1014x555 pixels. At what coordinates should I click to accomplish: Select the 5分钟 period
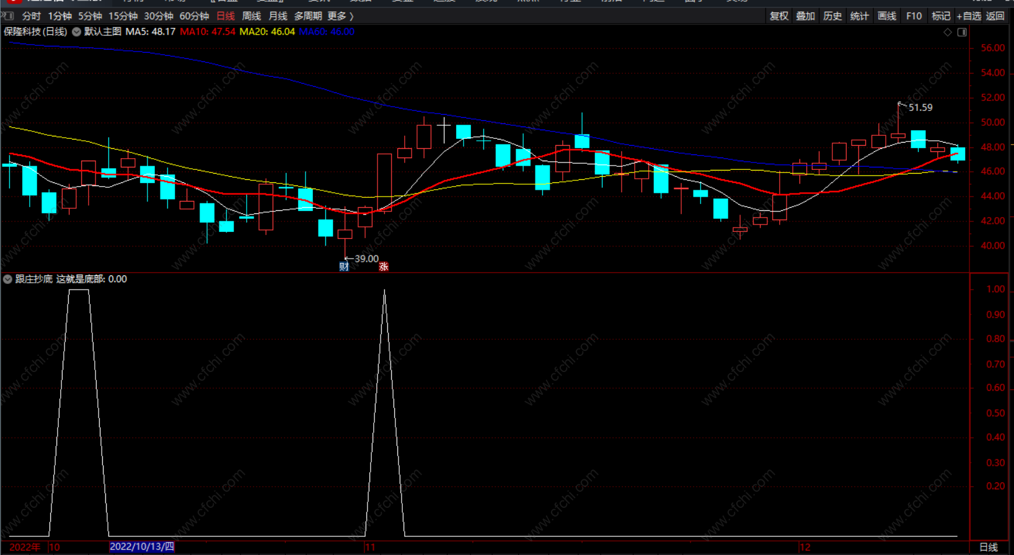(90, 16)
